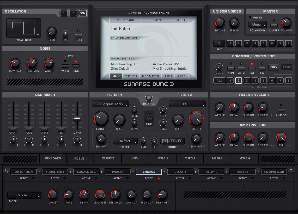The height and width of the screenshot is (214, 298).
Task: Click the chorus FEEDBACK knob
Action: point(115,195)
